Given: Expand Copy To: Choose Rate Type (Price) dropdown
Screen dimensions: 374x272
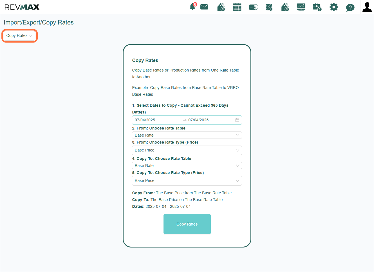Looking at the screenshot, I should point(187,181).
